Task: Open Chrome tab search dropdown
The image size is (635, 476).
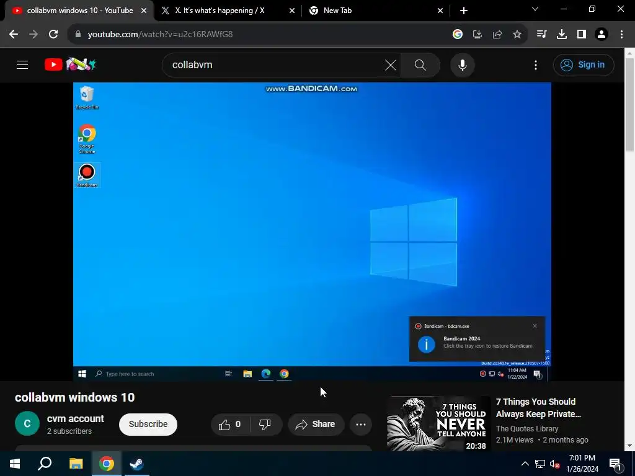Action: click(x=535, y=9)
